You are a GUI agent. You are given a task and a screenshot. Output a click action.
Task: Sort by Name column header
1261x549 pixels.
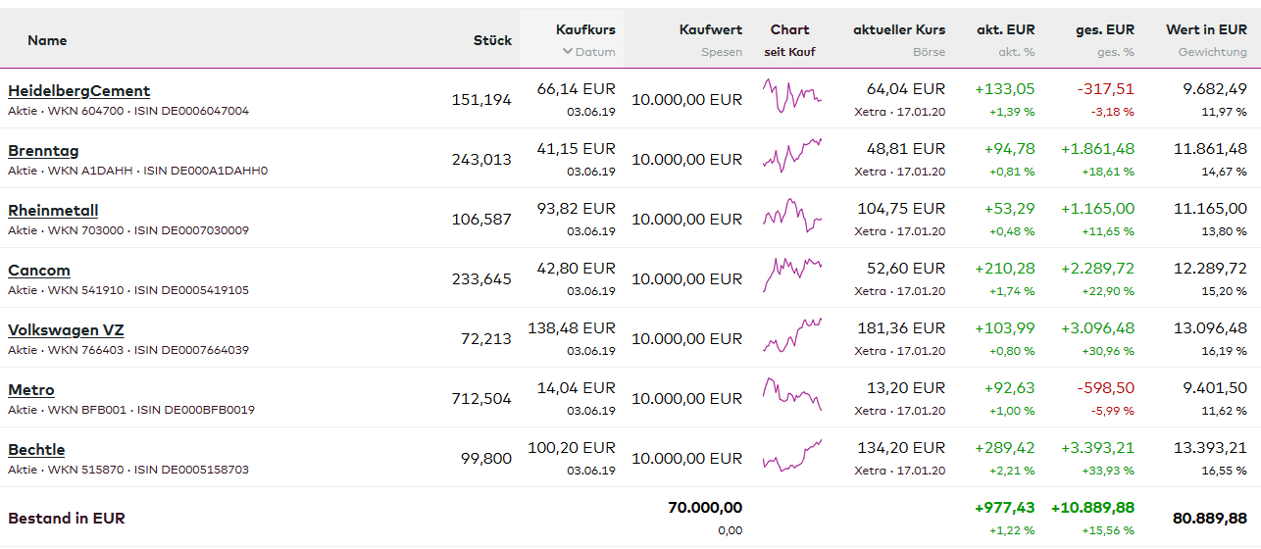click(x=47, y=40)
